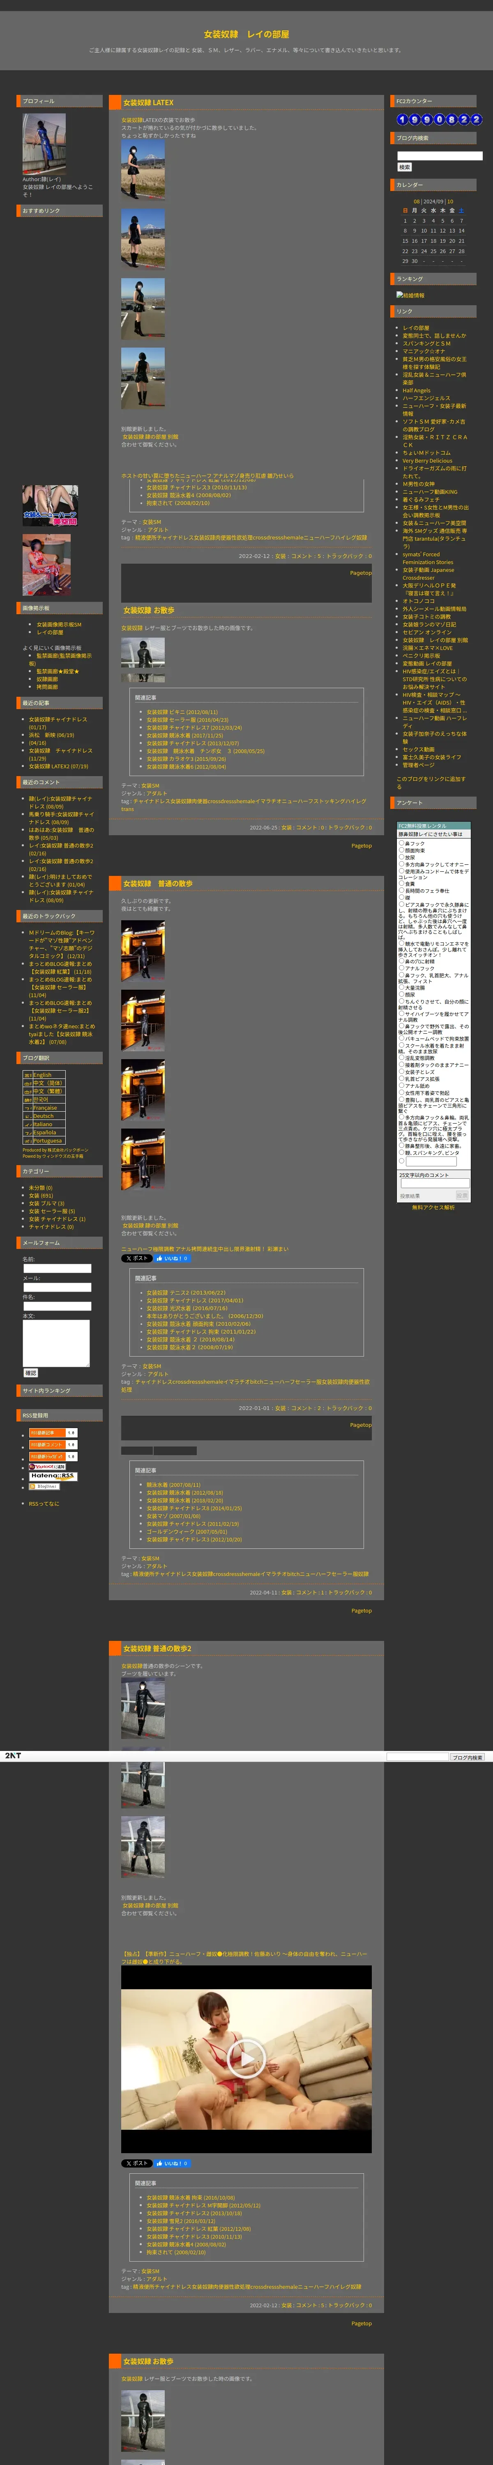The width and height of the screenshot is (493, 2465).
Task: Click the poll comment input field
Action: point(435,1183)
